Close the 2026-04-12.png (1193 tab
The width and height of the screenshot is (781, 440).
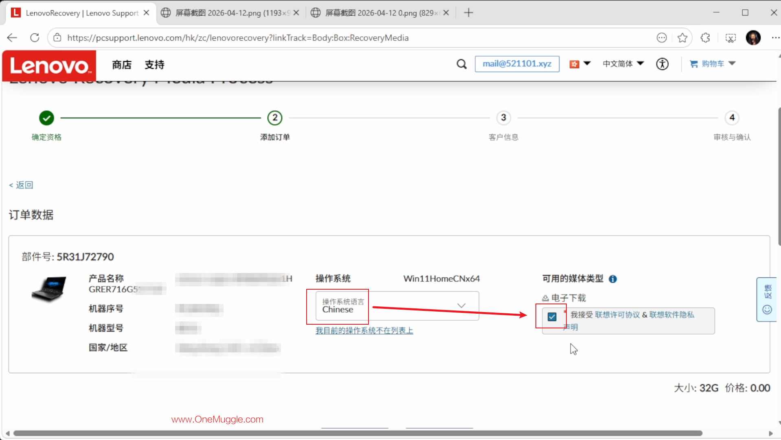pyautogui.click(x=296, y=13)
